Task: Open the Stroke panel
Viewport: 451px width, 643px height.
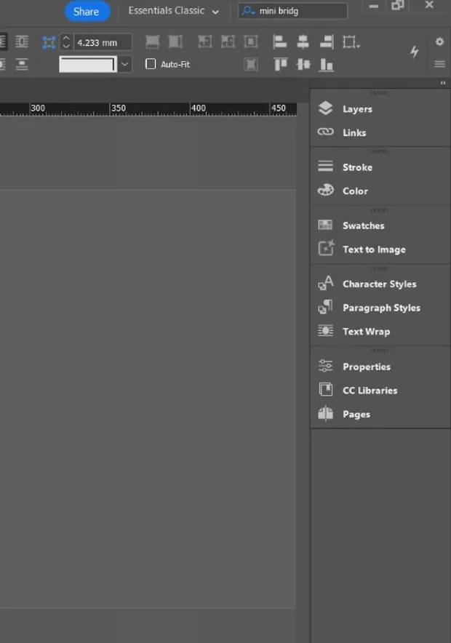Action: click(x=356, y=167)
